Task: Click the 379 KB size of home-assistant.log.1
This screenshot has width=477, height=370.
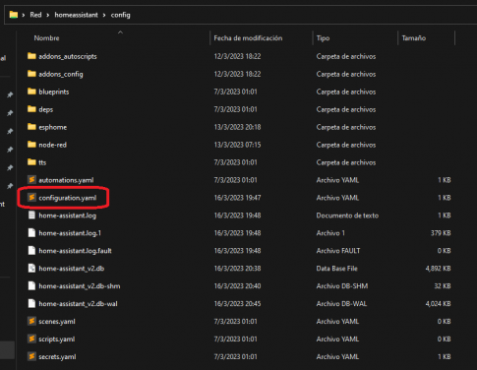Action: click(441, 233)
